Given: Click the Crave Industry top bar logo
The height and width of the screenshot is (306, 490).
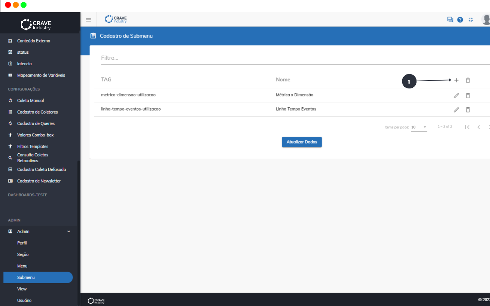Looking at the screenshot, I should [116, 19].
